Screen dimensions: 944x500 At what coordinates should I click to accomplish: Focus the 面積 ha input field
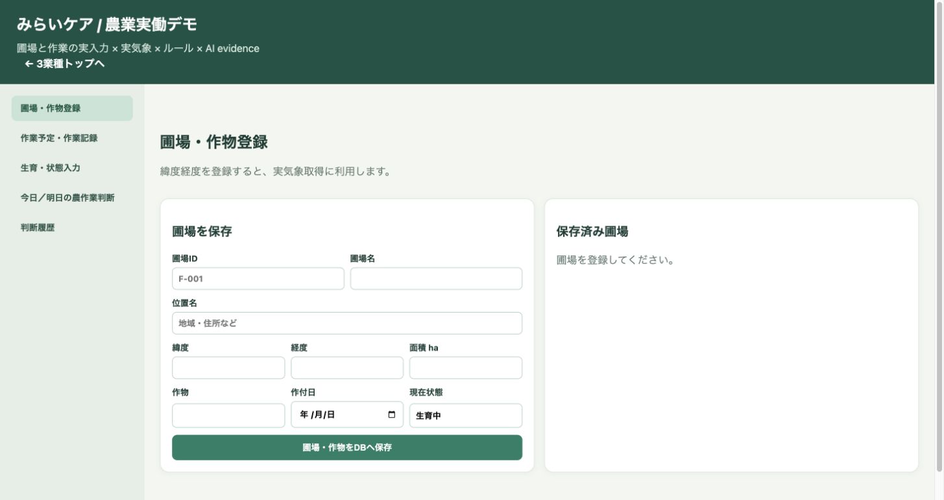click(466, 368)
